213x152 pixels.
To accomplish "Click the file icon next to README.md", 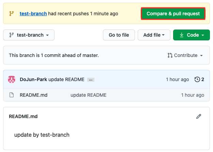I will point(12,95).
